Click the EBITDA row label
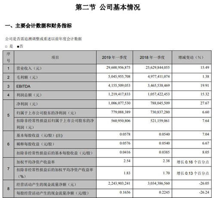 23,86
